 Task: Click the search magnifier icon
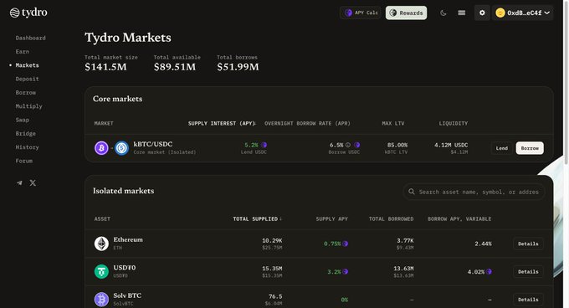pyautogui.click(x=412, y=192)
